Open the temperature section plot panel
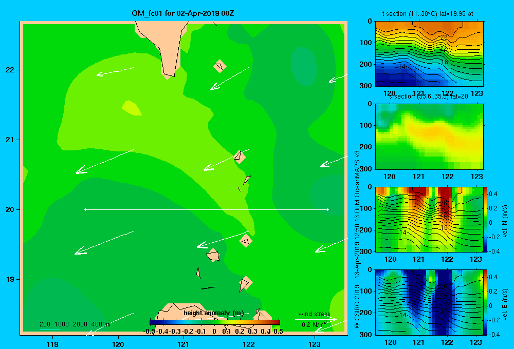 pos(429,54)
